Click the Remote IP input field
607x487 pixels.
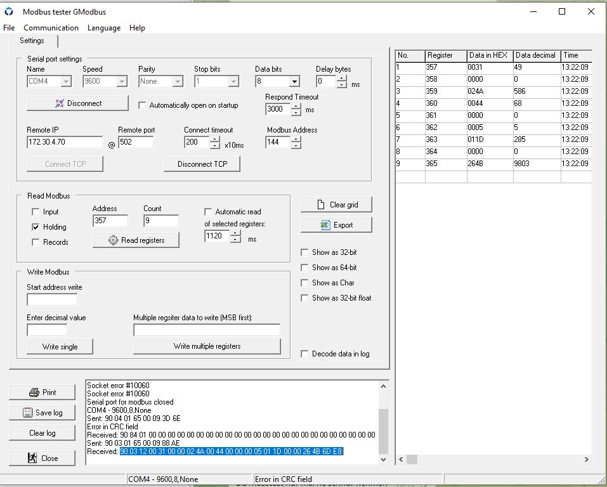(x=65, y=142)
